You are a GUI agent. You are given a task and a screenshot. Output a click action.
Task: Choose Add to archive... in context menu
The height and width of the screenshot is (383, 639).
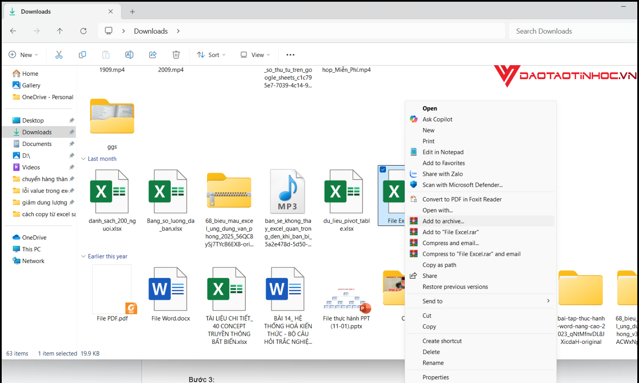(443, 221)
